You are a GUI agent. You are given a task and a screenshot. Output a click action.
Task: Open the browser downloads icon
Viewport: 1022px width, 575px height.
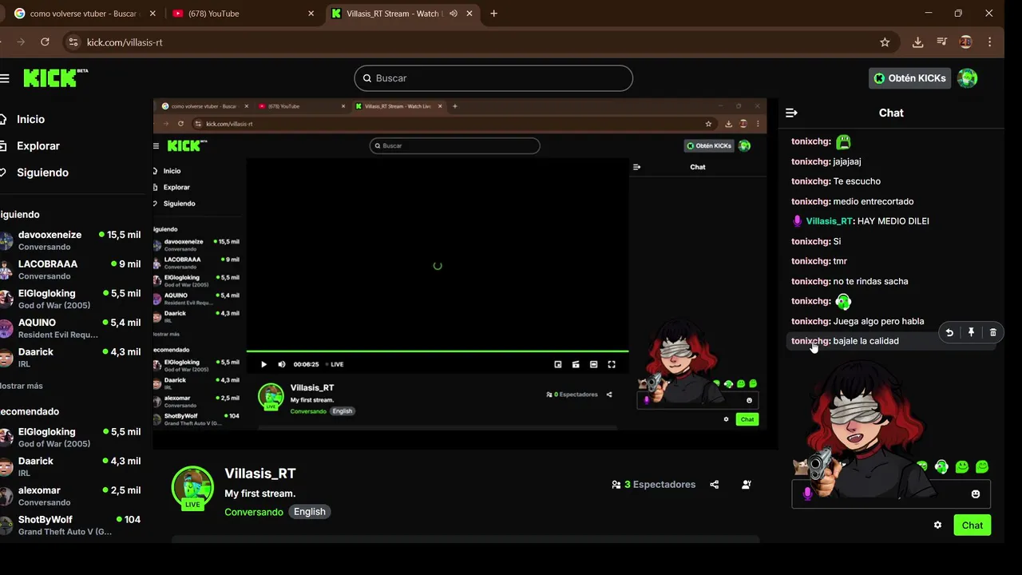(917, 42)
